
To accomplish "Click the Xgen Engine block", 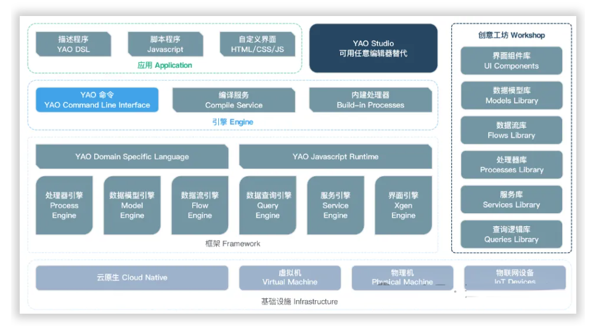I will (x=403, y=205).
